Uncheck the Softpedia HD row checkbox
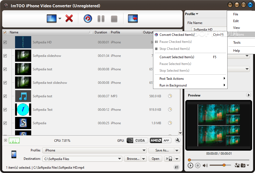Screen dimensions: 255x173 coord(5,42)
